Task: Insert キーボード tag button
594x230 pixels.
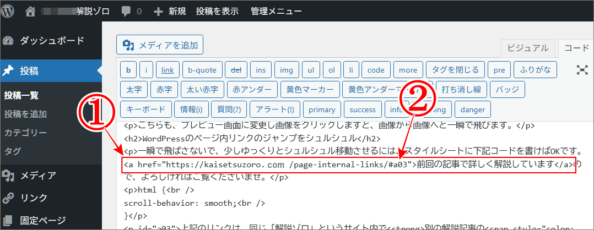Action: (x=146, y=109)
